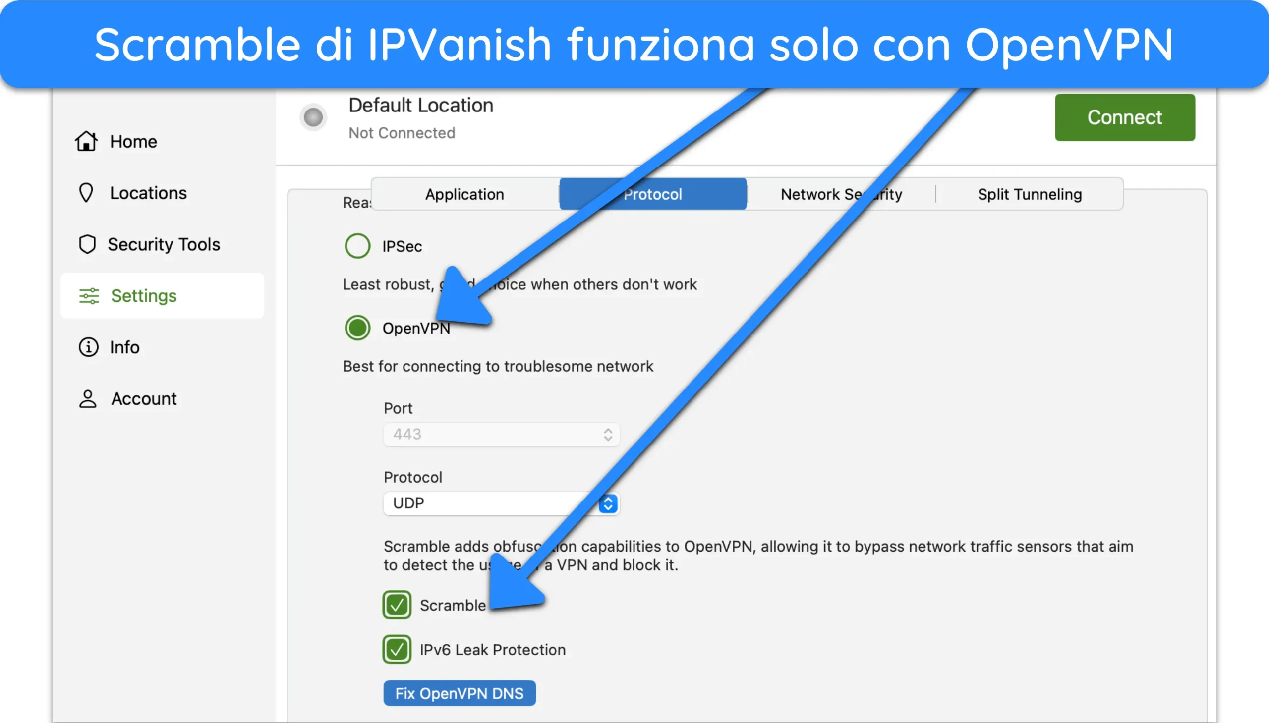The width and height of the screenshot is (1269, 723).
Task: Click the Port stepper arrows
Action: tap(608, 435)
